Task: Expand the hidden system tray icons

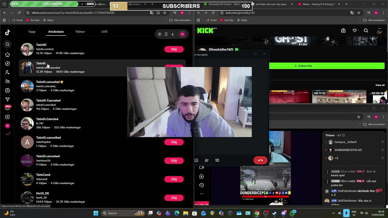Action: point(333,213)
